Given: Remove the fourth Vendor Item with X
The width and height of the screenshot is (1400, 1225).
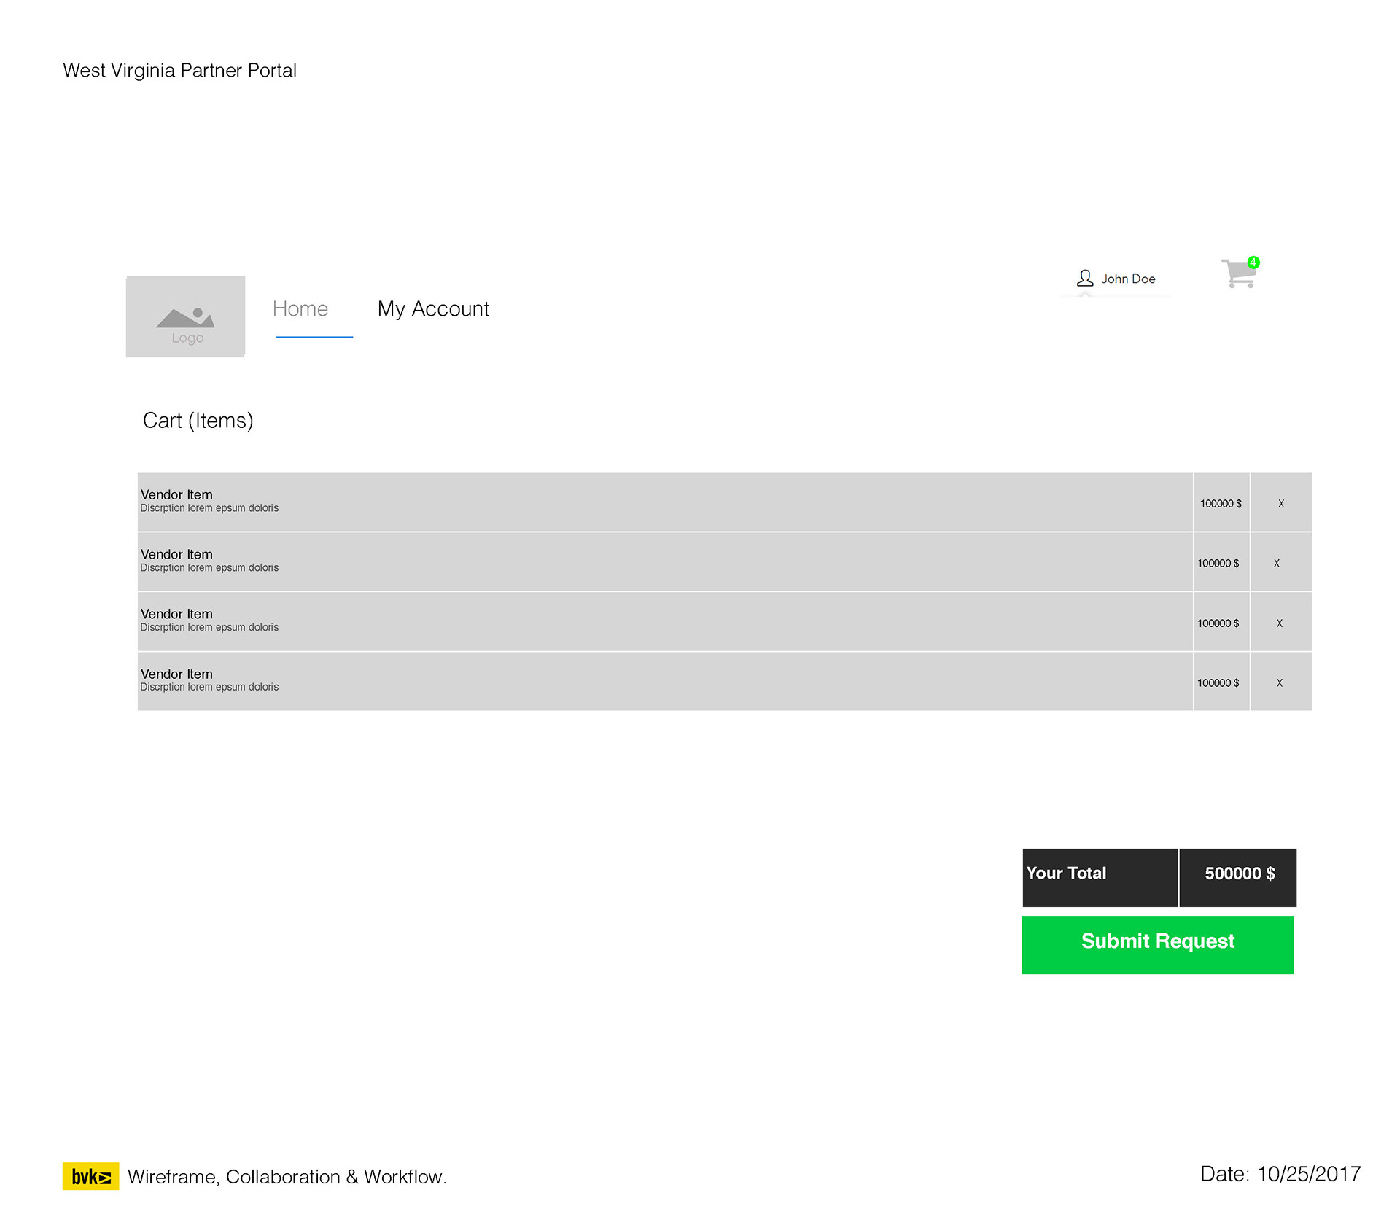Looking at the screenshot, I should tap(1280, 683).
